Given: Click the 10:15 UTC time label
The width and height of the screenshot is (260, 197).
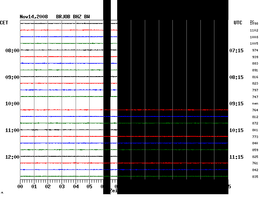Looking at the screenshot, I should pyautogui.click(x=236, y=130).
